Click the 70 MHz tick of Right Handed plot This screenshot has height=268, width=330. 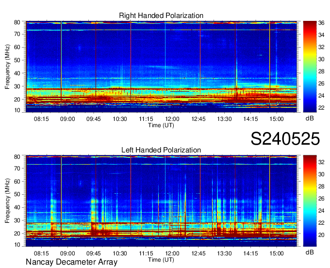pos(17,34)
